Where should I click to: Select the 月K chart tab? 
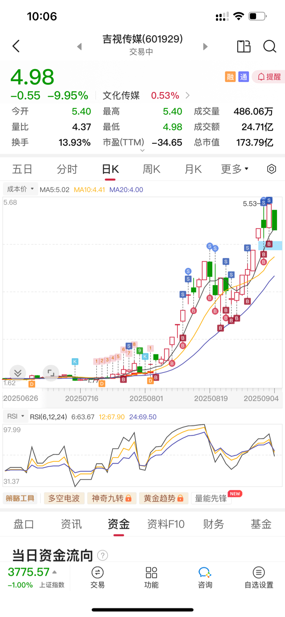pyautogui.click(x=193, y=169)
